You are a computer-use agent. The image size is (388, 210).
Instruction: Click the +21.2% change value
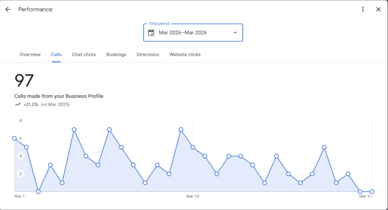pyautogui.click(x=31, y=105)
